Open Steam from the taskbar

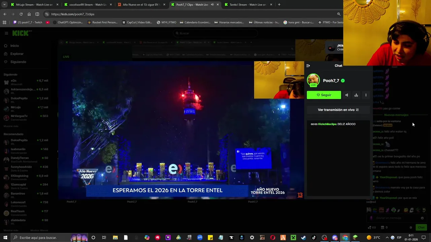coord(303,238)
